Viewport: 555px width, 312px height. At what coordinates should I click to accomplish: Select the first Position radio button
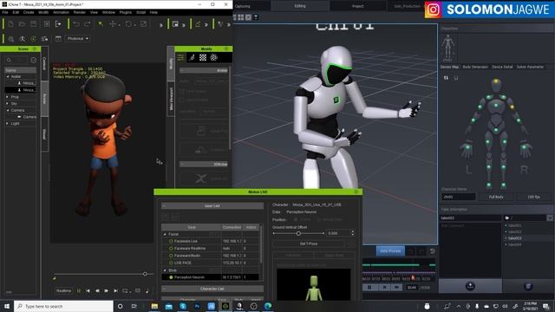[296, 219]
